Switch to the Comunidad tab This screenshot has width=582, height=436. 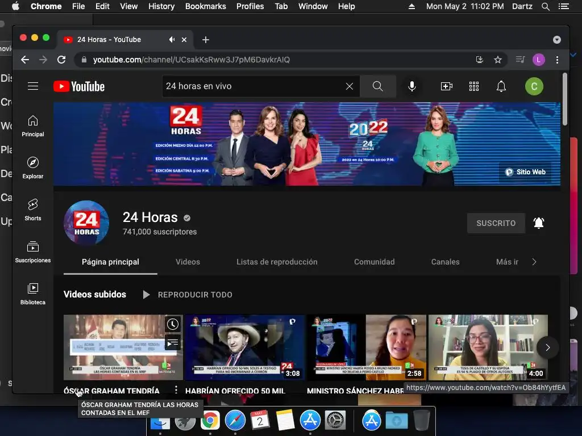[374, 262]
